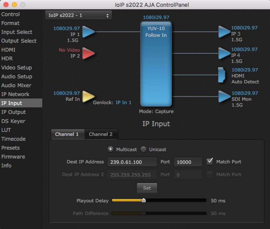
Task: Click the yellow Ref In triangle icon
Action: point(89,96)
